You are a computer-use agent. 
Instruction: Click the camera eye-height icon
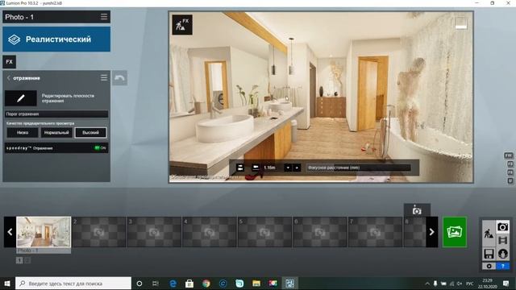[x=256, y=168]
